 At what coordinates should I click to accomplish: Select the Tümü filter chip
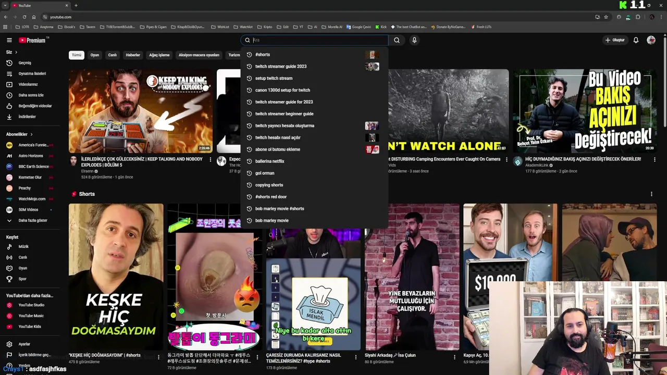tap(77, 55)
